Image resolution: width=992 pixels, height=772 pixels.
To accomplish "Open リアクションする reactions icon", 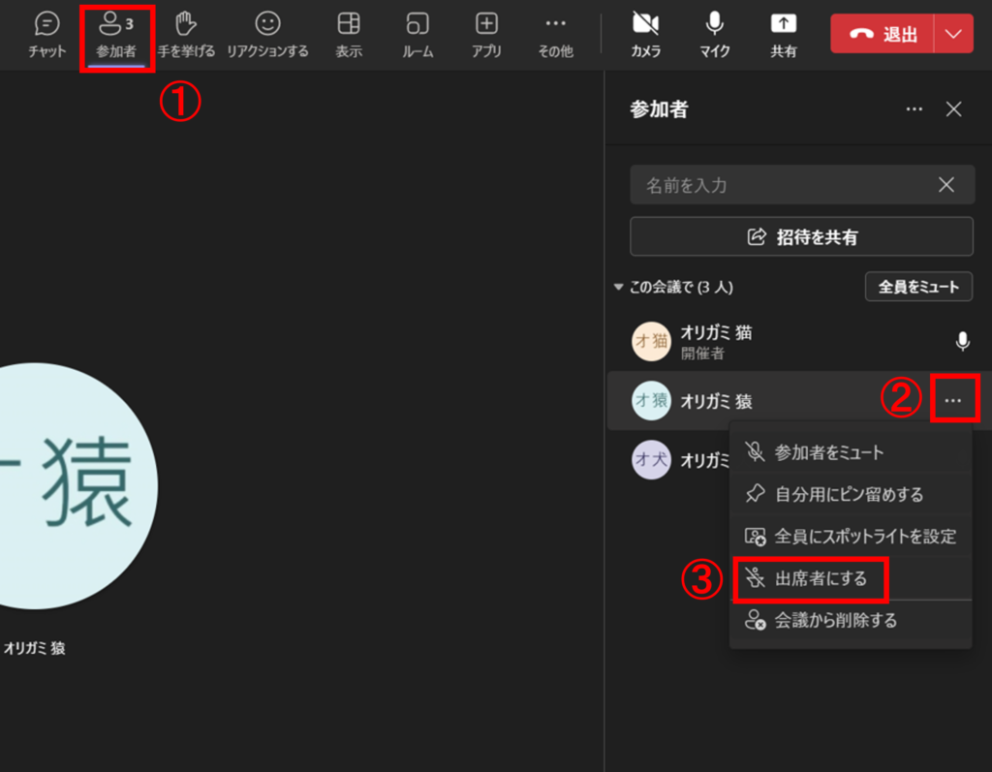I will [267, 34].
